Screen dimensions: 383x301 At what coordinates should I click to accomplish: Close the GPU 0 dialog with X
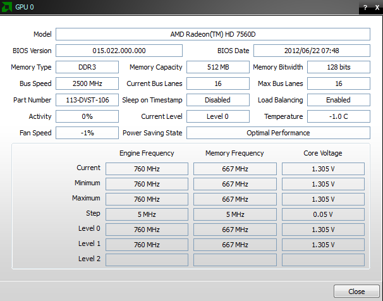[377, 8]
